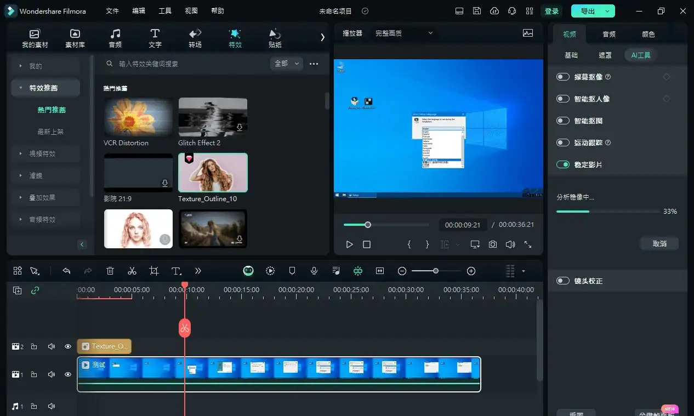Click 取消 to cancel stabilization analysis
This screenshot has width=694, height=416.
point(659,243)
